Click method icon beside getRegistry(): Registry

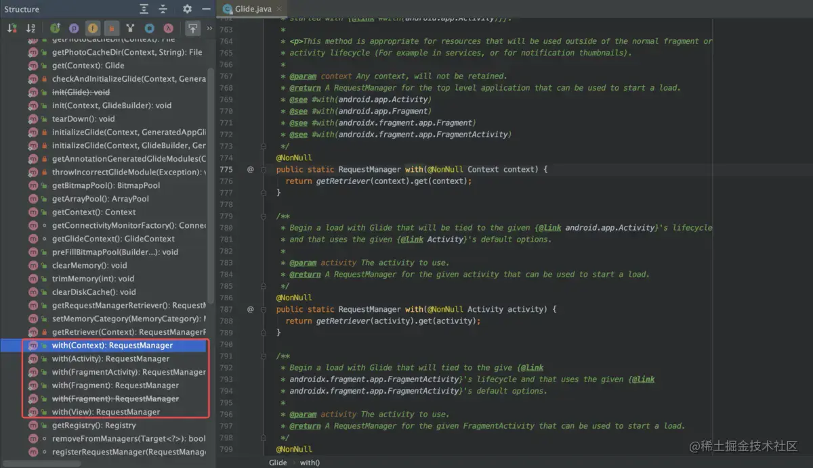[x=33, y=425]
